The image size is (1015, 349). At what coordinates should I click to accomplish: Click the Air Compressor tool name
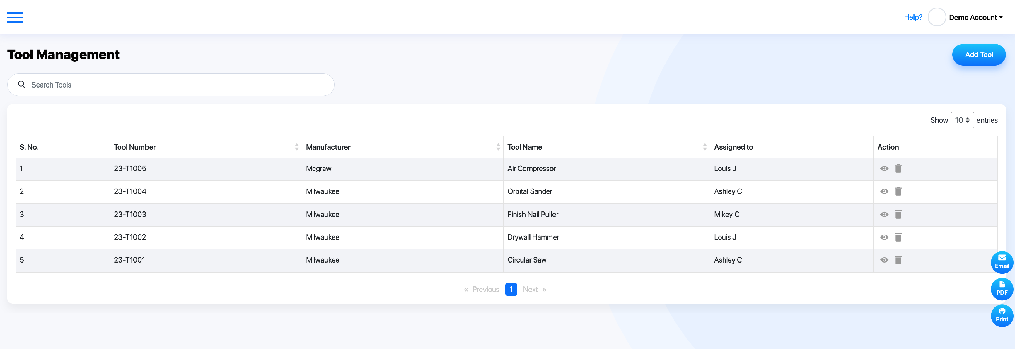click(x=531, y=168)
